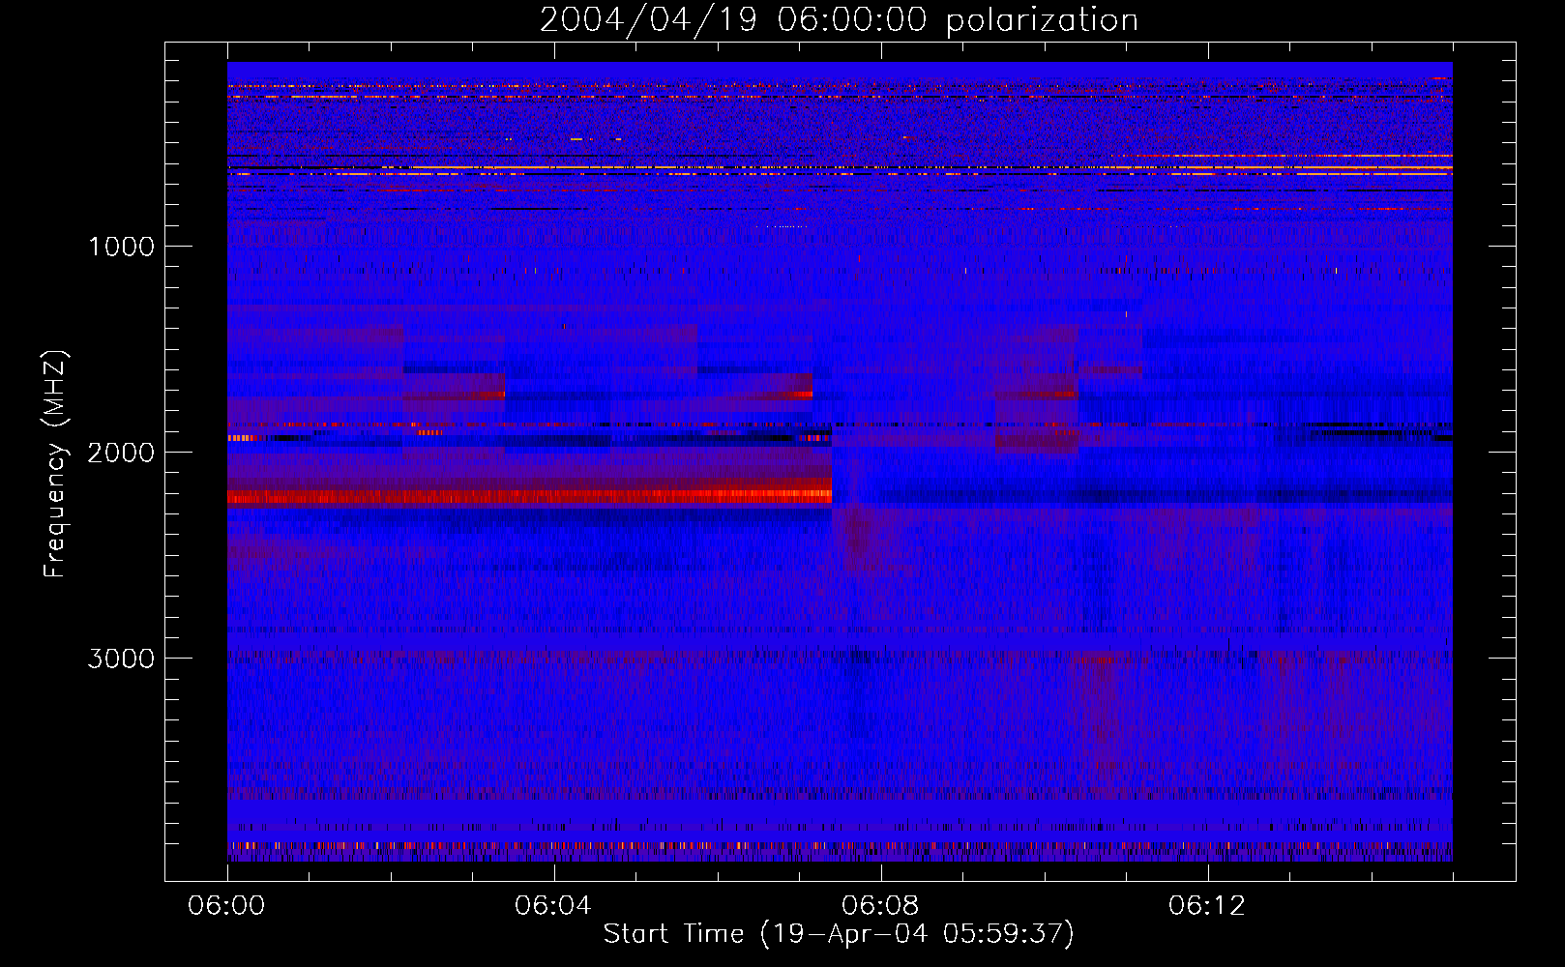Viewport: 1565px width, 967px height.
Task: Click the 06:00 time tick label
Action: pyautogui.click(x=226, y=905)
